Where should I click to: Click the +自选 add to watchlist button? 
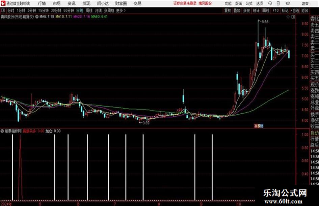pos(295,10)
